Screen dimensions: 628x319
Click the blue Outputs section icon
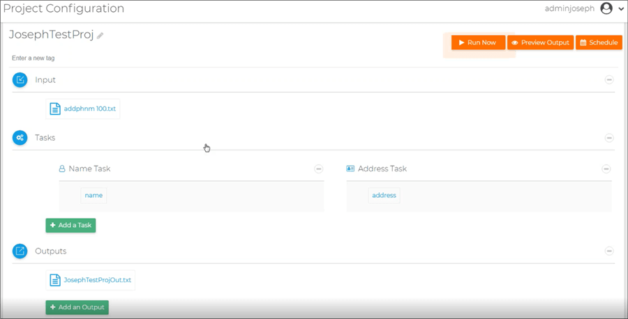pyautogui.click(x=20, y=251)
